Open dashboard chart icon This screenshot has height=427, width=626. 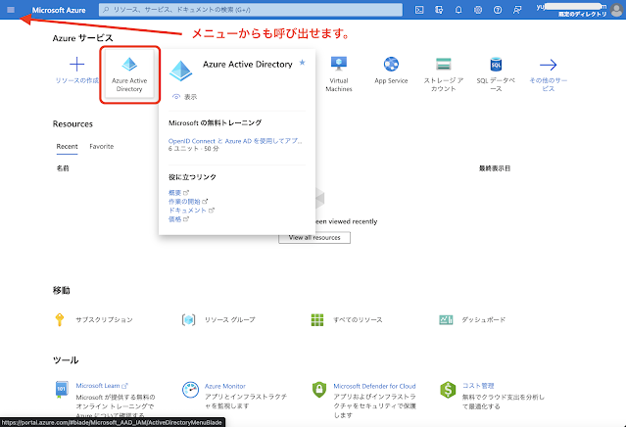446,319
